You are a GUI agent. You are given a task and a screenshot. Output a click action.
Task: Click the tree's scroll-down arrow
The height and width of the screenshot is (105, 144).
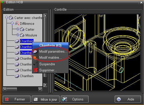[45, 85]
